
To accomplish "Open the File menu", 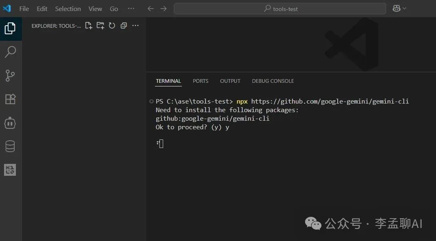I will (x=24, y=9).
